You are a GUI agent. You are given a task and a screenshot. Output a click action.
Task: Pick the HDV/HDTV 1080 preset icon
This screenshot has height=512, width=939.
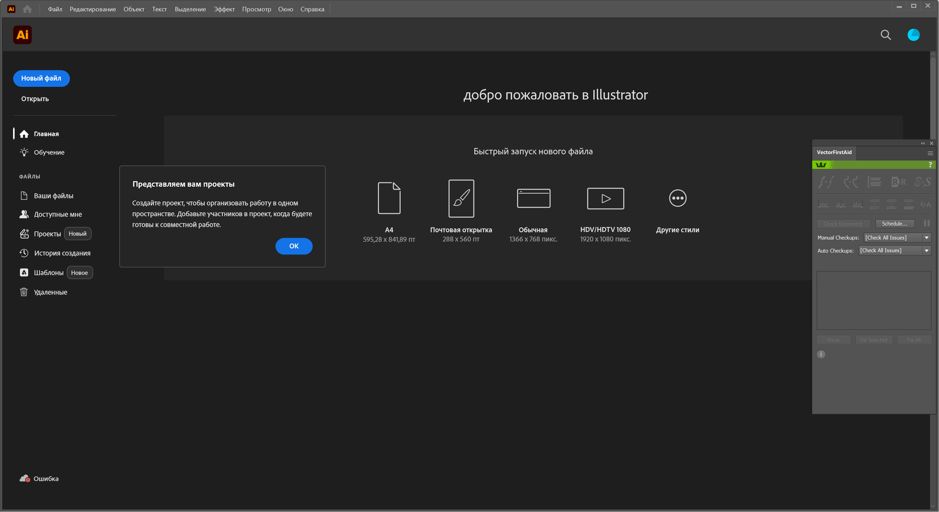tap(605, 198)
